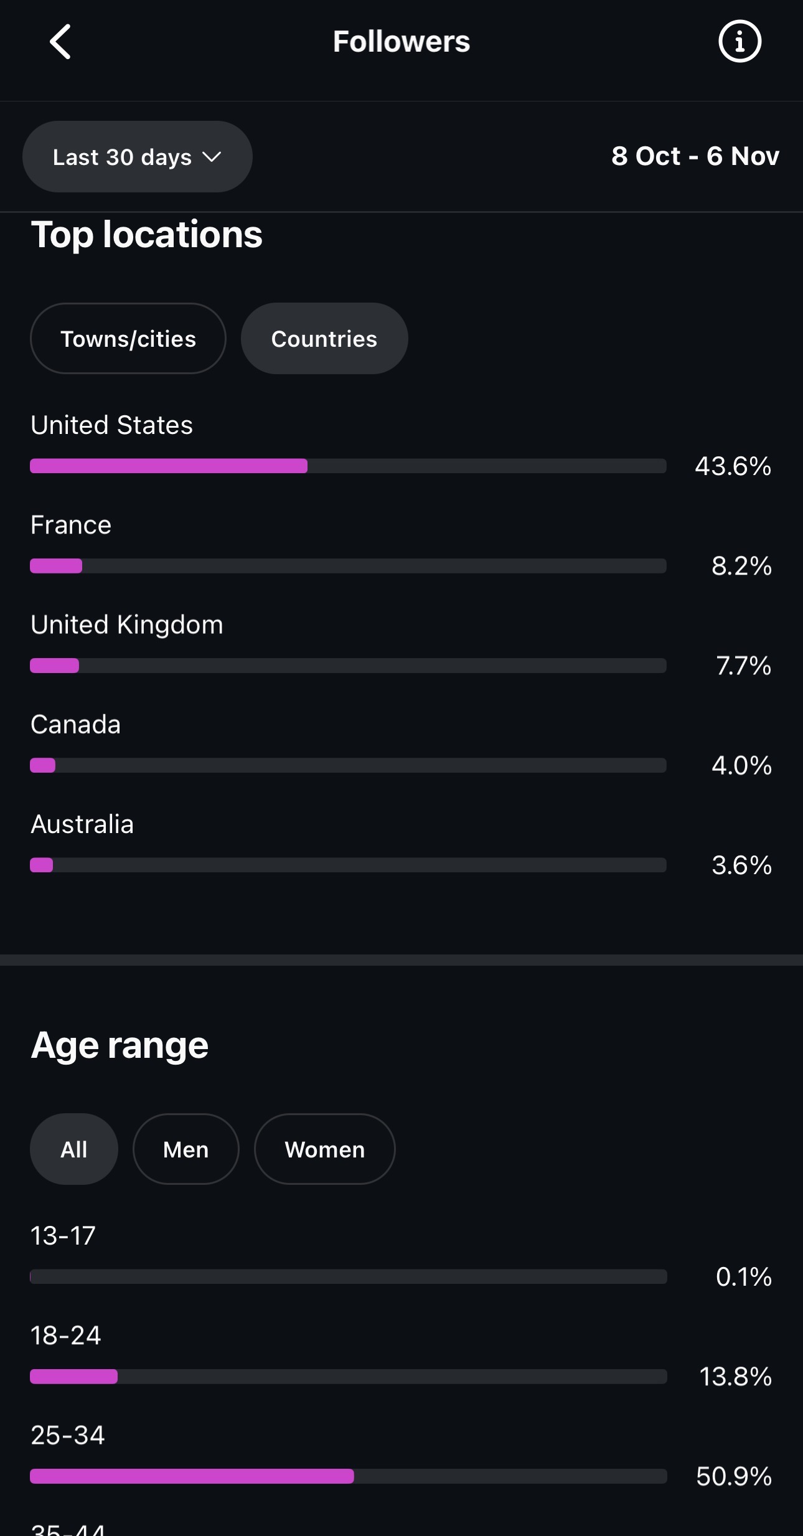Screen dimensions: 803x1536
Task: Click the 18-24 age range bar
Action: tap(348, 1377)
